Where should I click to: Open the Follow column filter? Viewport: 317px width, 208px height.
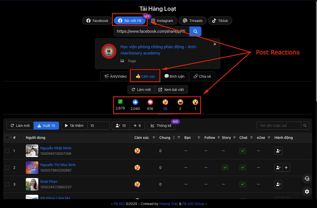tap(219, 138)
